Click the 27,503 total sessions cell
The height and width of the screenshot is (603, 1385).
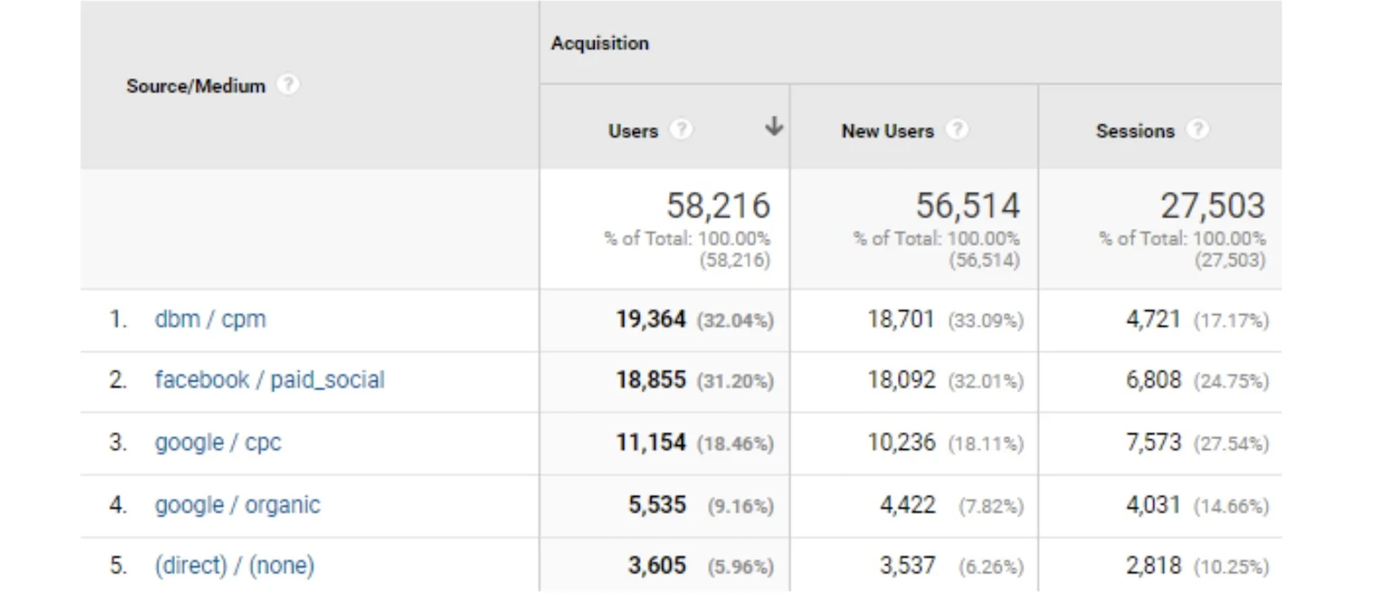point(1212,206)
